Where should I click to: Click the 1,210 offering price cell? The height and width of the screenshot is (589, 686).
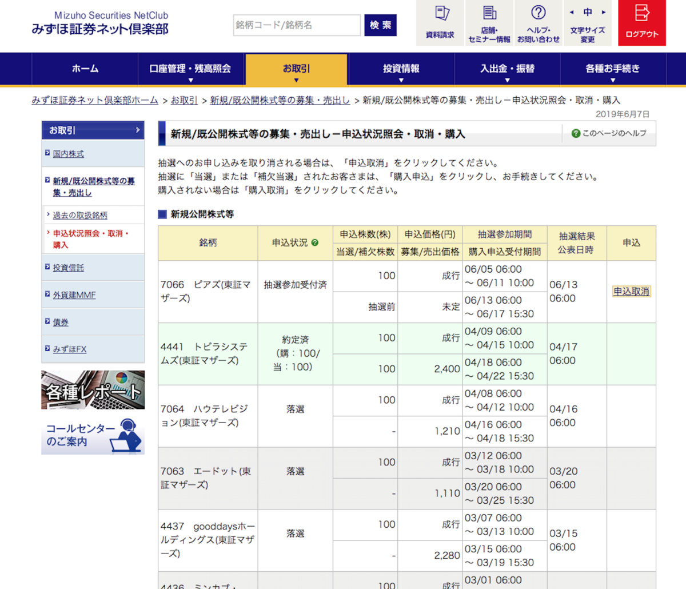click(x=430, y=432)
